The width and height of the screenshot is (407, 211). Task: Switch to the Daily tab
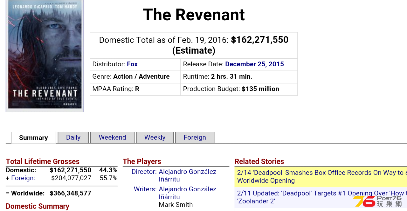(x=73, y=137)
